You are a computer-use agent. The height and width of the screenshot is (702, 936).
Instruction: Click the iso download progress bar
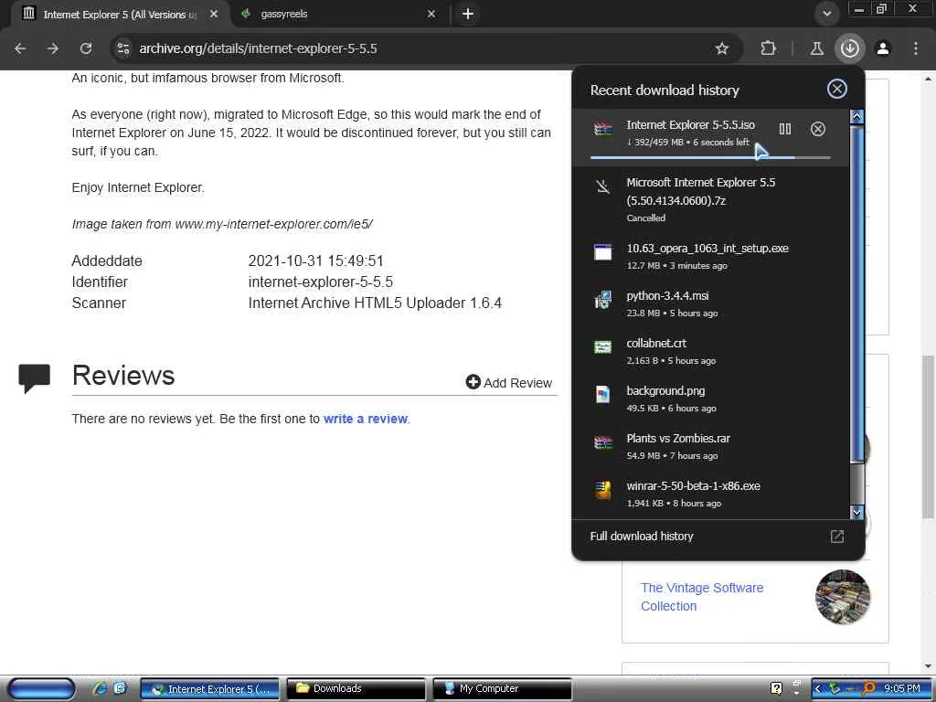point(710,157)
